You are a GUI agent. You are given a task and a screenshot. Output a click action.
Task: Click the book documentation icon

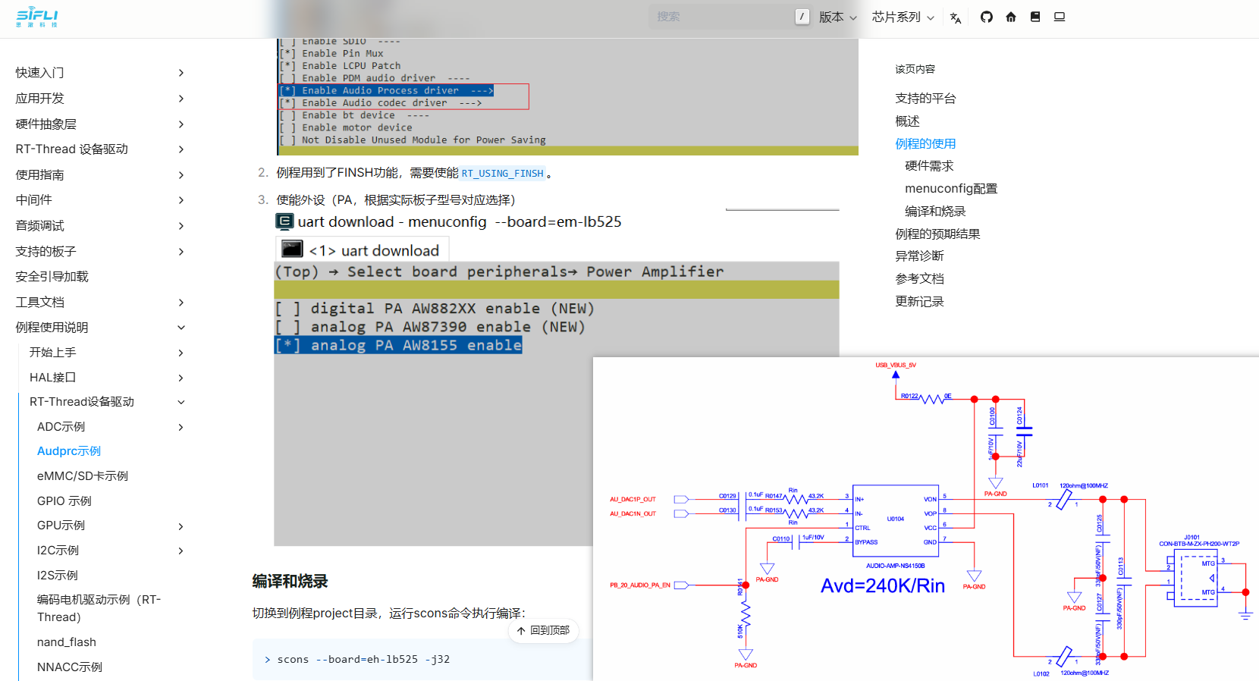(x=1035, y=17)
